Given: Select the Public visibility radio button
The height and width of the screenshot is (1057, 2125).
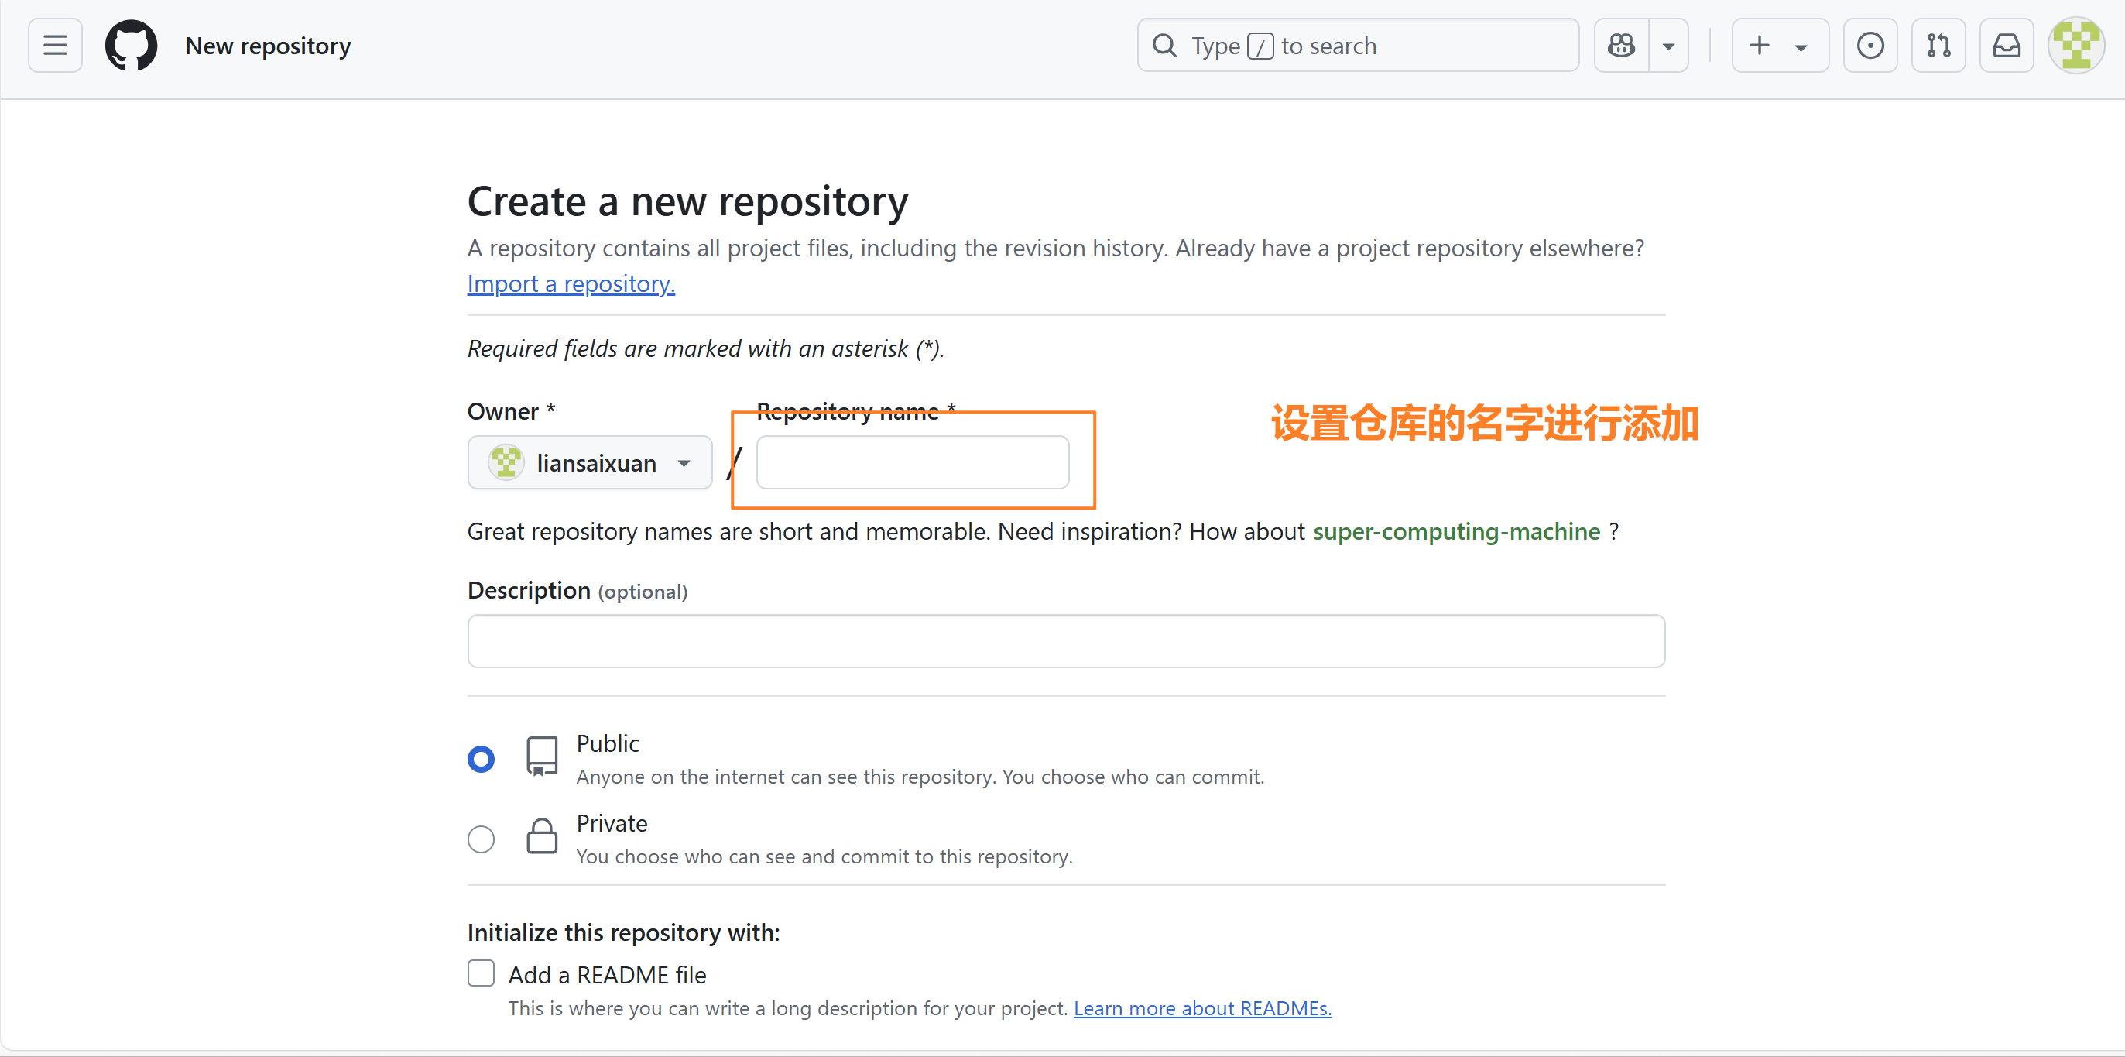Looking at the screenshot, I should coord(481,758).
